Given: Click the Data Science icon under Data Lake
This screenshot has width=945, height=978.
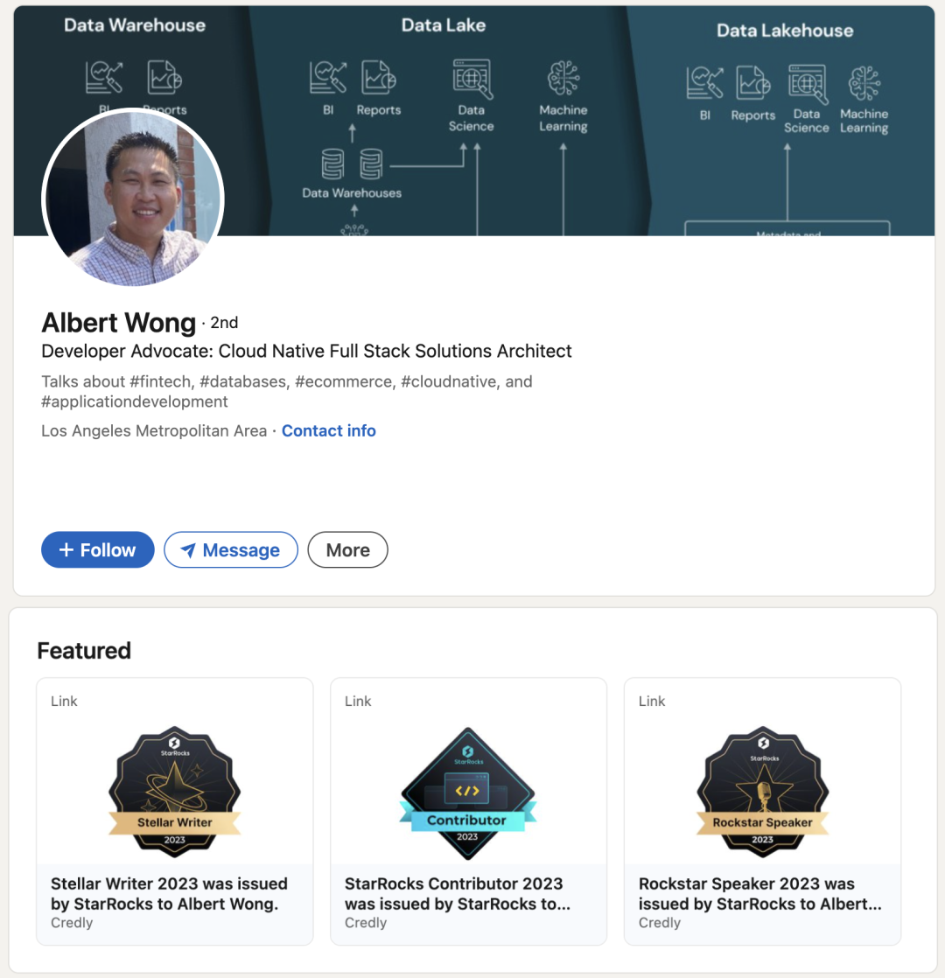Looking at the screenshot, I should [x=472, y=79].
